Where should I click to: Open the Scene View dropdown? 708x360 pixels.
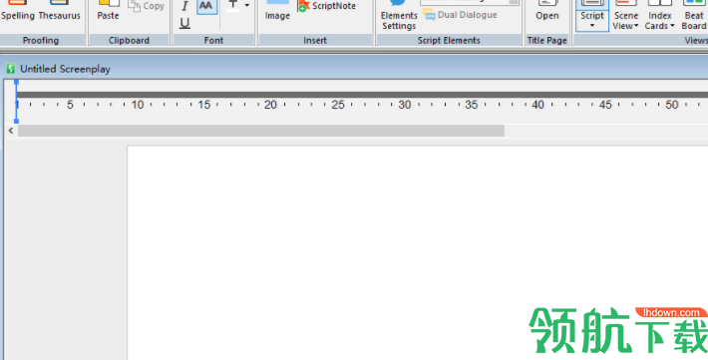626,16
